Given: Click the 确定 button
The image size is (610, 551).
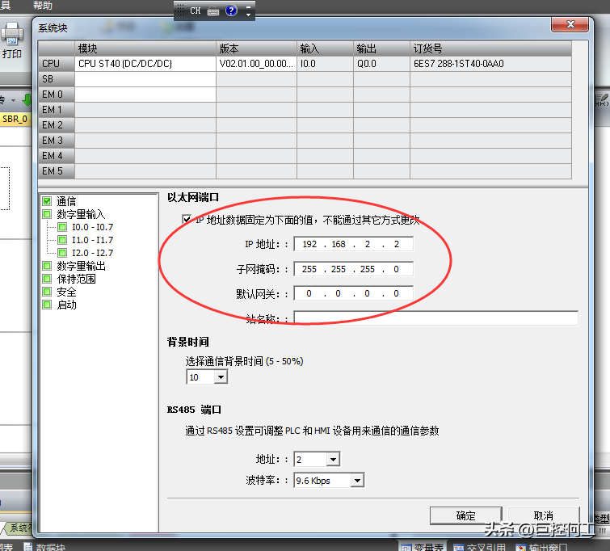Looking at the screenshot, I should [465, 515].
